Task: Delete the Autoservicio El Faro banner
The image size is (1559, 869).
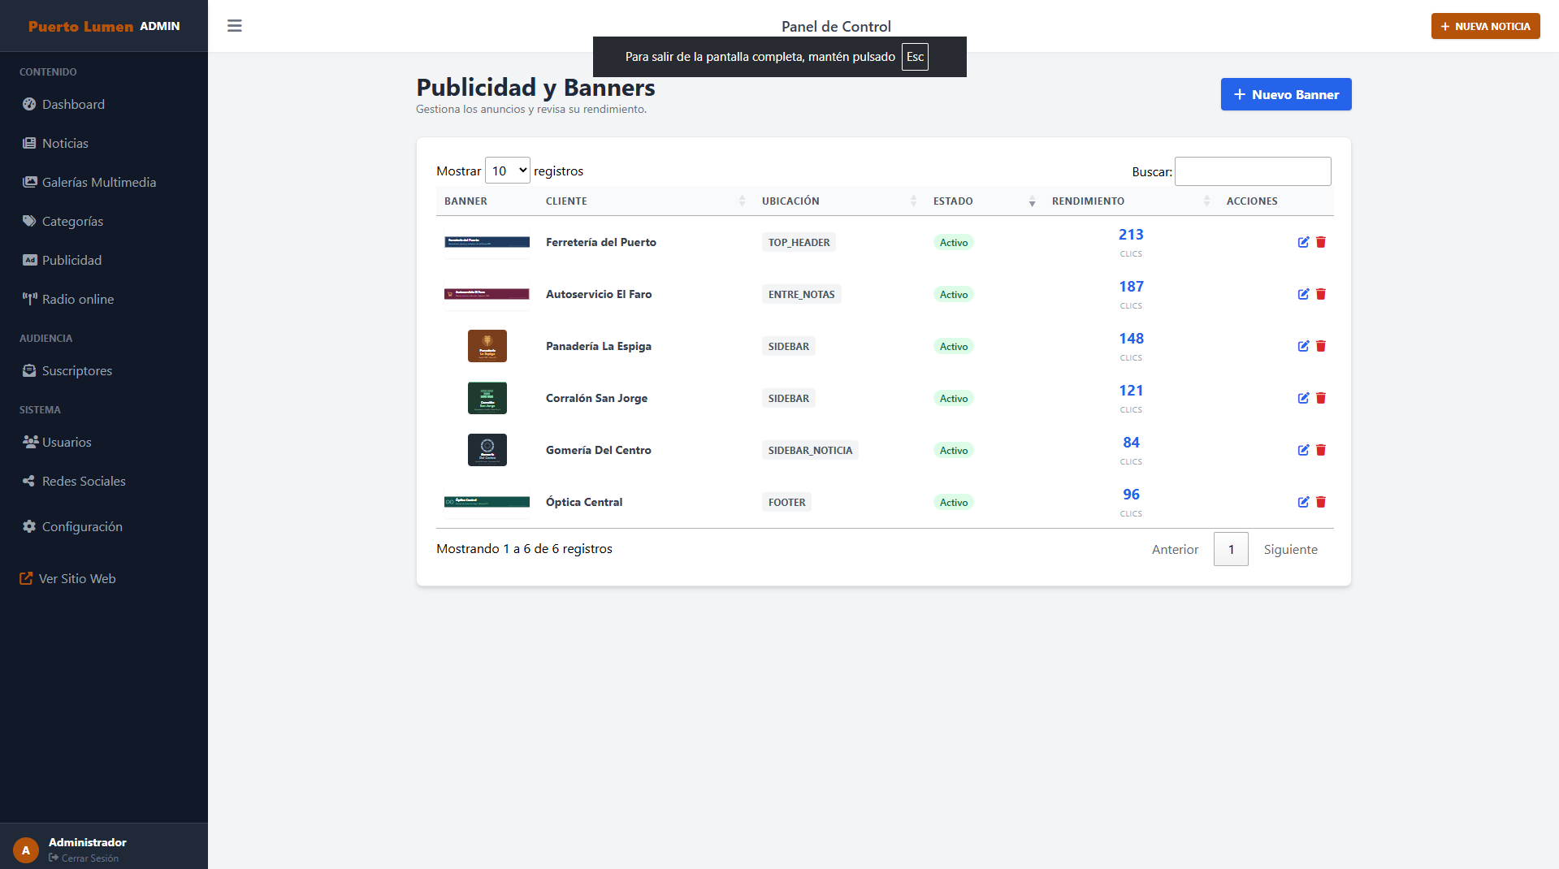Action: pos(1321,294)
